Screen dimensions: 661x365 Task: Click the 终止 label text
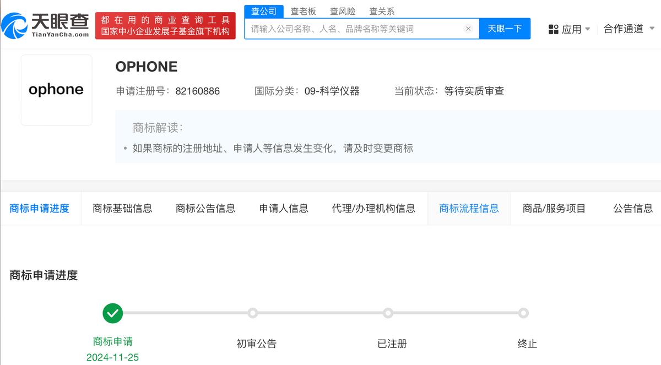(527, 344)
